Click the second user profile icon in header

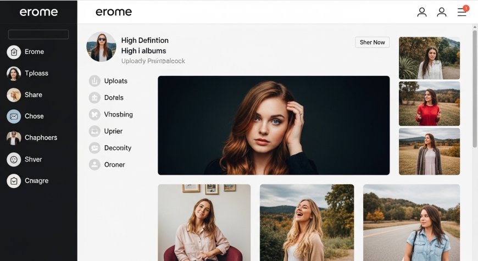tap(442, 12)
